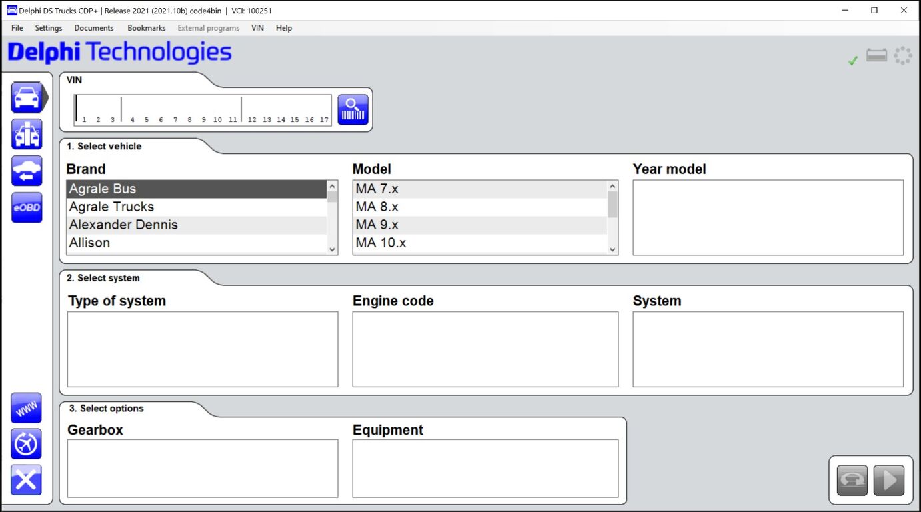Screen dimensions: 921x512
Task: Click the blue X exit icon
Action: 26,480
